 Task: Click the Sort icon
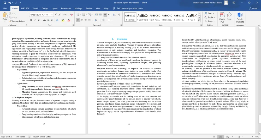(114, 15)
